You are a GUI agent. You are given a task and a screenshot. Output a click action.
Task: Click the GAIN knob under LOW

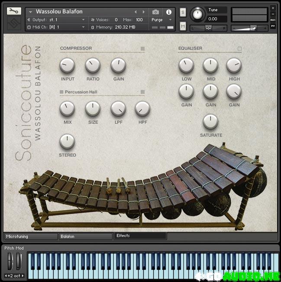186,91
